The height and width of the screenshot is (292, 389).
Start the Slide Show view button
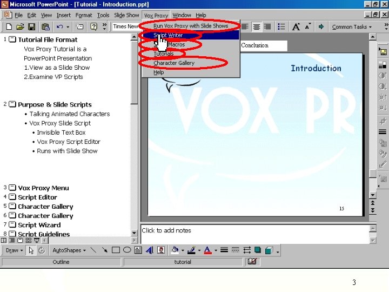[x=37, y=240]
